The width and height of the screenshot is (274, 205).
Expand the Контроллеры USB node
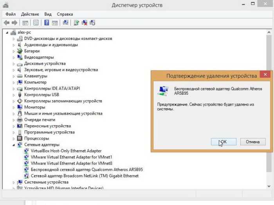[14, 95]
